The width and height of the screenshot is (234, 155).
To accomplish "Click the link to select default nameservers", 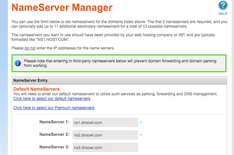I will [x=52, y=99].
